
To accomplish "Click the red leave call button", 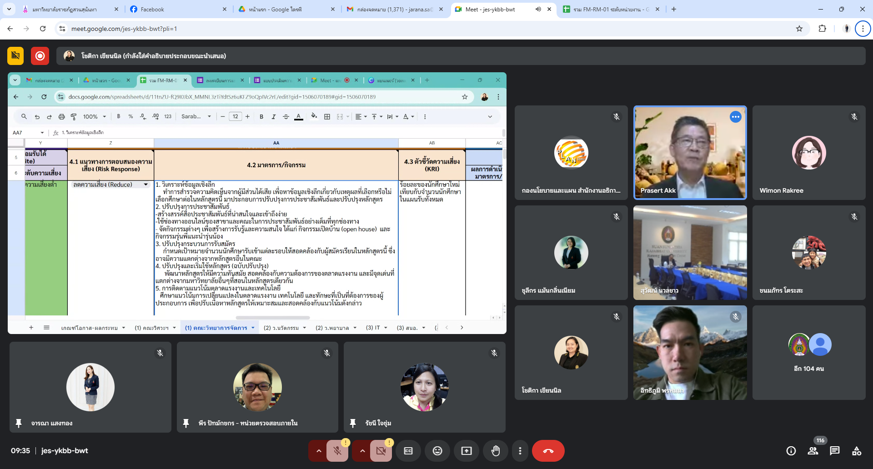I will click(x=548, y=451).
